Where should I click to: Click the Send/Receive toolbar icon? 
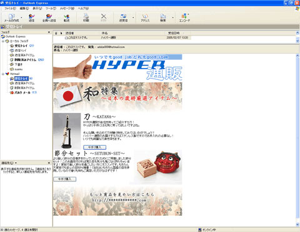pos(123,17)
